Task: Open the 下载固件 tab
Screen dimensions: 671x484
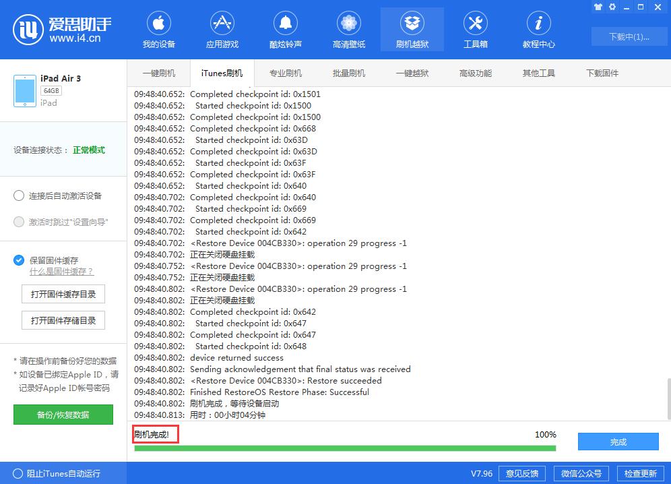Action: (x=602, y=73)
